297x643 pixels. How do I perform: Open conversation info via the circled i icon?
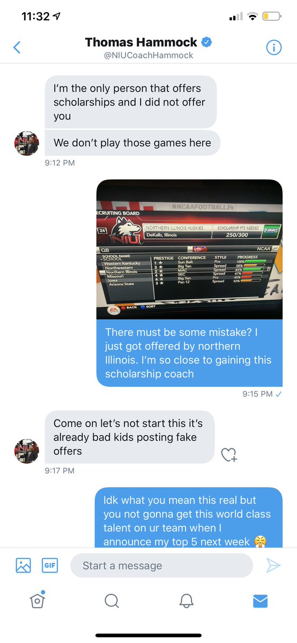[273, 48]
